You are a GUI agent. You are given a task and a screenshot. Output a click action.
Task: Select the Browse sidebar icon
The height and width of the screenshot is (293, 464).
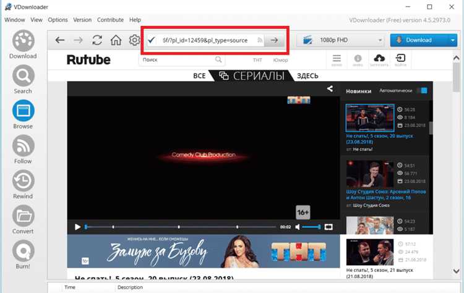23,111
